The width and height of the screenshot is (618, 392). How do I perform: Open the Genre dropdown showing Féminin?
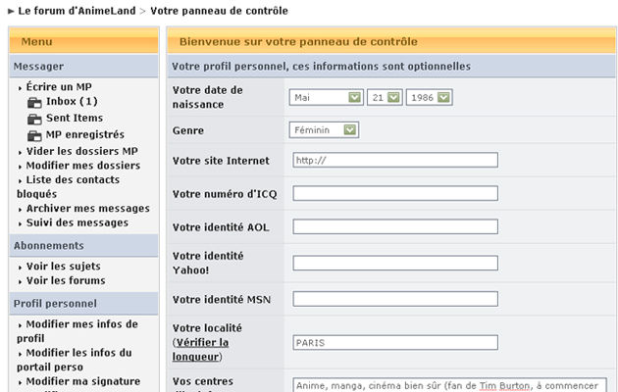pyautogui.click(x=324, y=130)
